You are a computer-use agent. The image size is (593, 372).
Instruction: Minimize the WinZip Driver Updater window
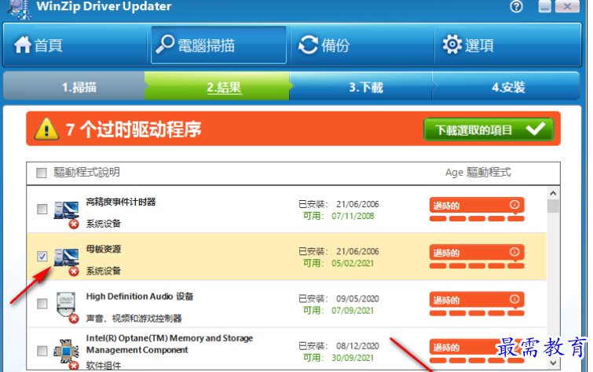point(544,6)
